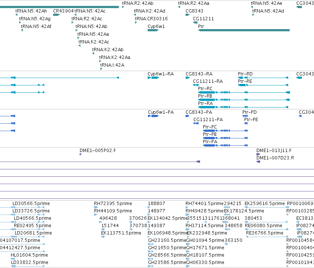Select the DME1-013J11.F marker glyph
Screen dimensions: 314x268
click(x=258, y=154)
